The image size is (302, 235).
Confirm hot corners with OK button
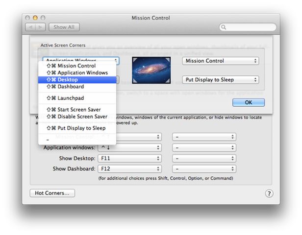tap(249, 102)
